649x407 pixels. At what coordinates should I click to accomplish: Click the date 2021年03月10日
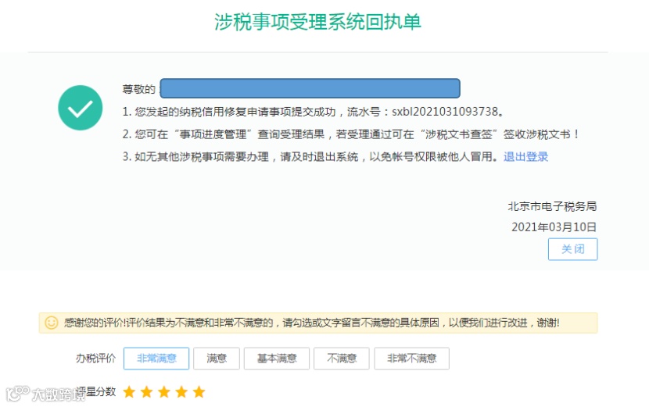click(554, 227)
